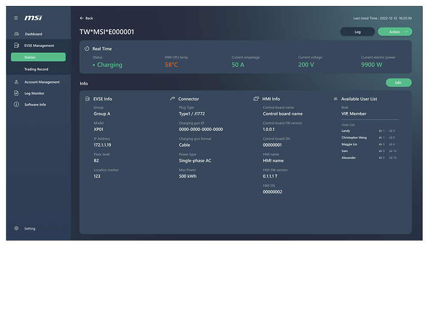This screenshot has height=331, width=429.
Task: Select the Dashboard gauge icon
Action: pos(16,34)
